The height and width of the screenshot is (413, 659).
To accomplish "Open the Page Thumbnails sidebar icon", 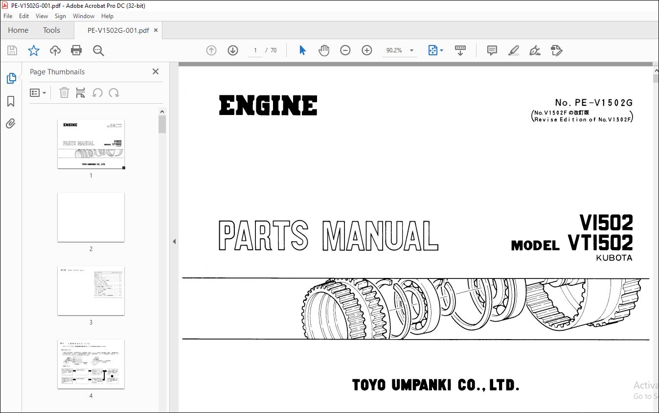I will 11,78.
